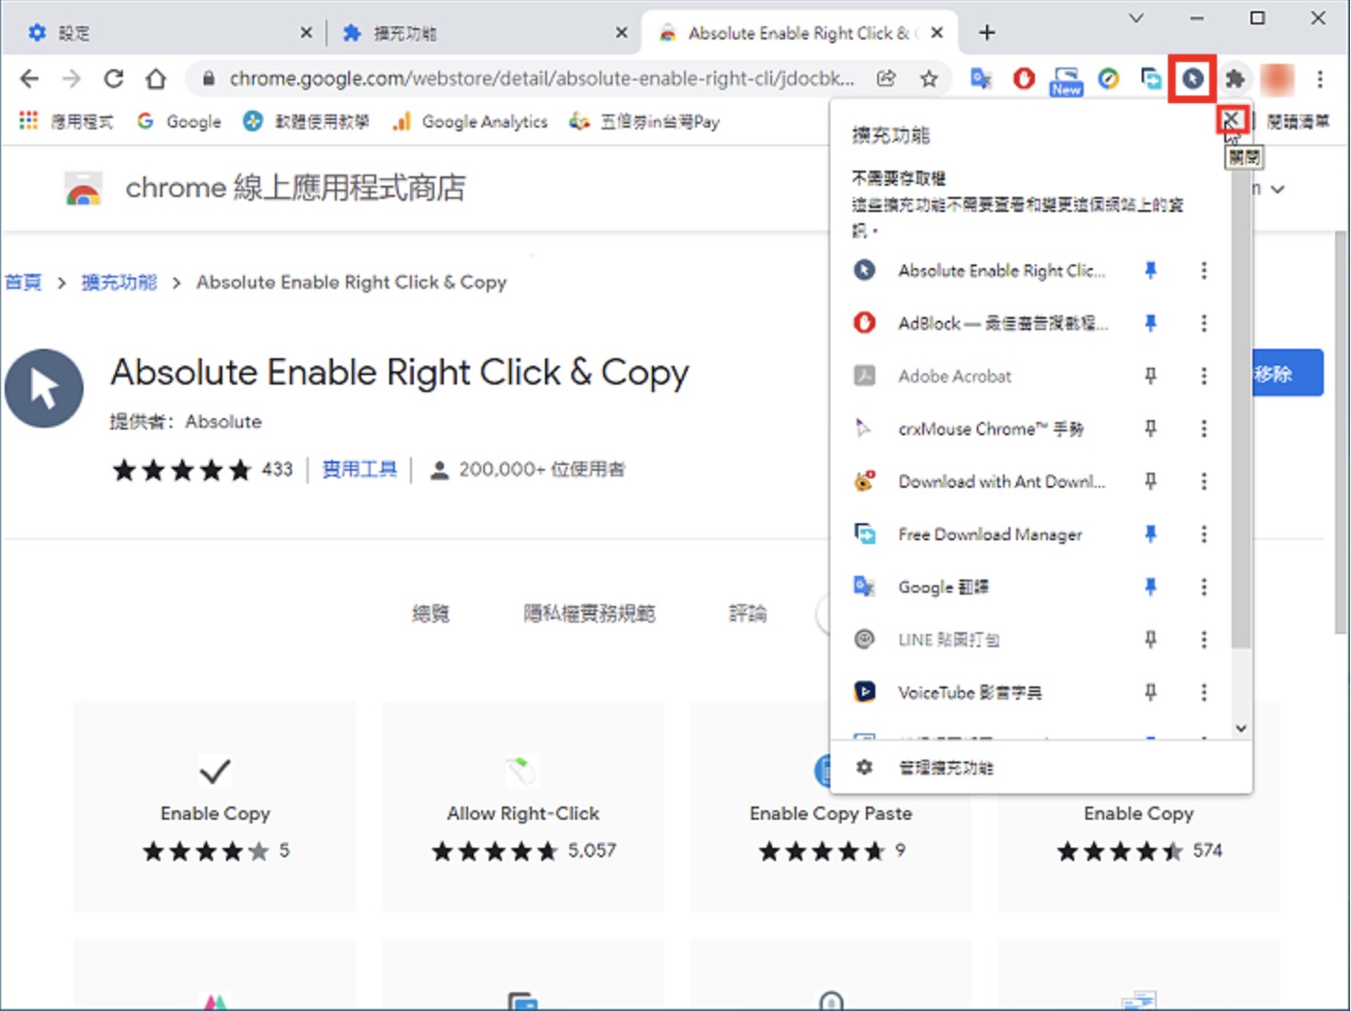This screenshot has height=1011, width=1351.
Task: Click extensions popup vertical scrollbar
Action: click(1241, 409)
